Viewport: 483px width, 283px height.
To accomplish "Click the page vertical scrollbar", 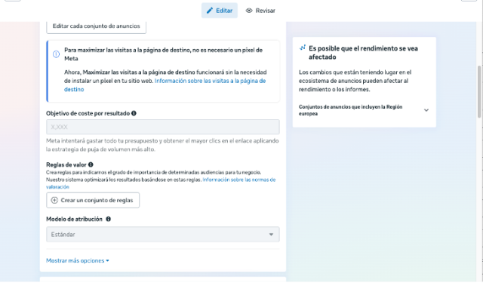I will tap(479, 91).
